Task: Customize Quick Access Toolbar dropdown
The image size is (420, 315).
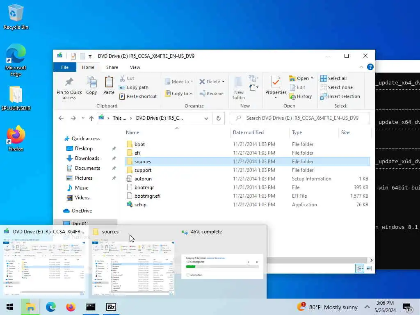Action: click(x=90, y=56)
